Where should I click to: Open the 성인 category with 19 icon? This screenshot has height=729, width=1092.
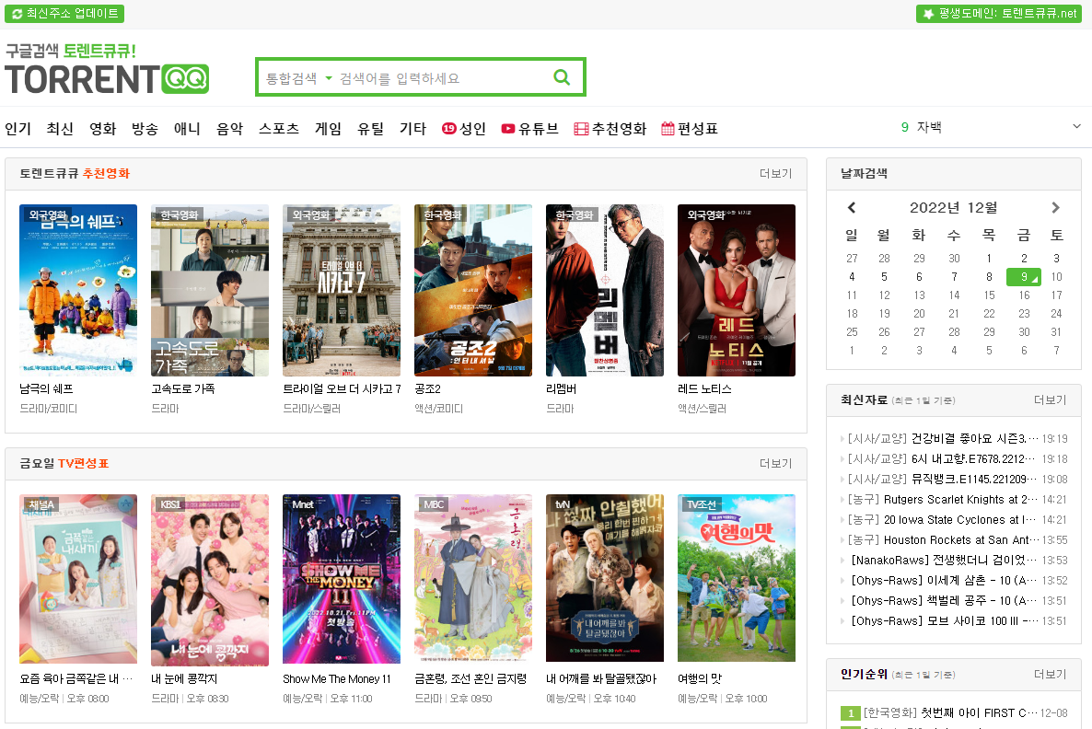click(x=463, y=129)
